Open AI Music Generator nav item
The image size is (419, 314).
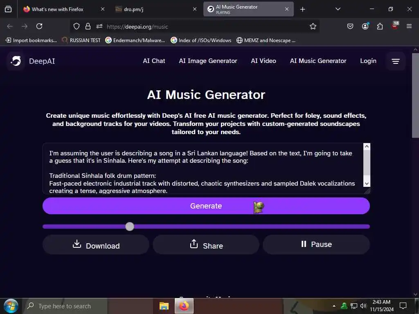(318, 61)
